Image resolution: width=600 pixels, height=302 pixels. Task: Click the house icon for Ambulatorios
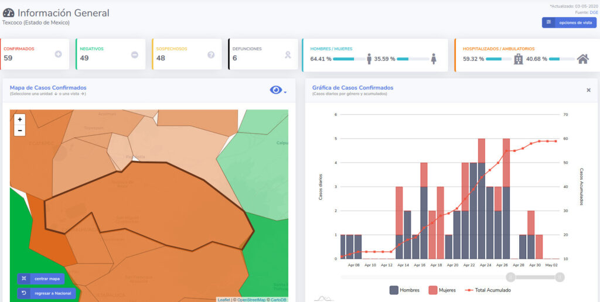[582, 59]
